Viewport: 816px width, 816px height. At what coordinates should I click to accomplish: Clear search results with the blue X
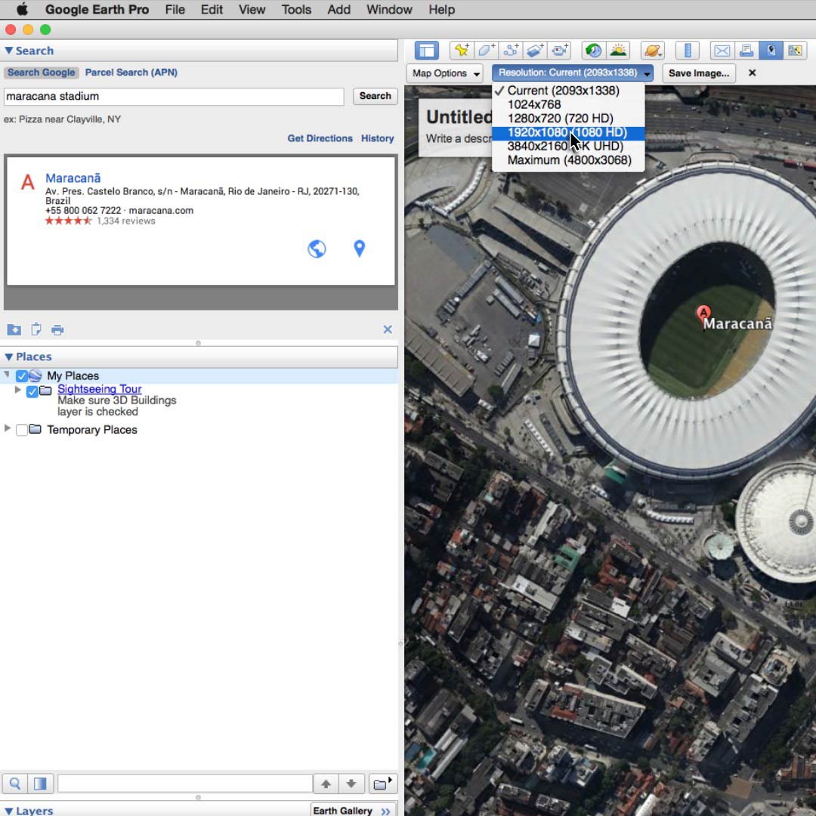click(387, 329)
